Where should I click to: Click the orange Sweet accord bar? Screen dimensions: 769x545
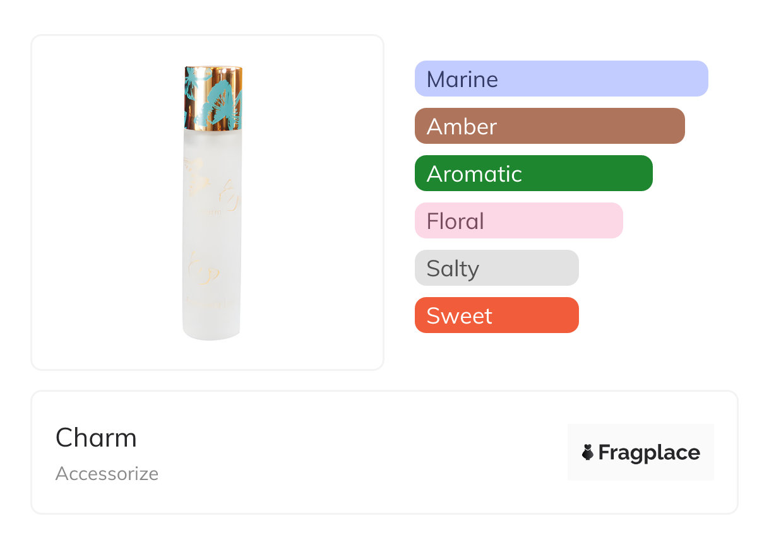[x=496, y=315]
